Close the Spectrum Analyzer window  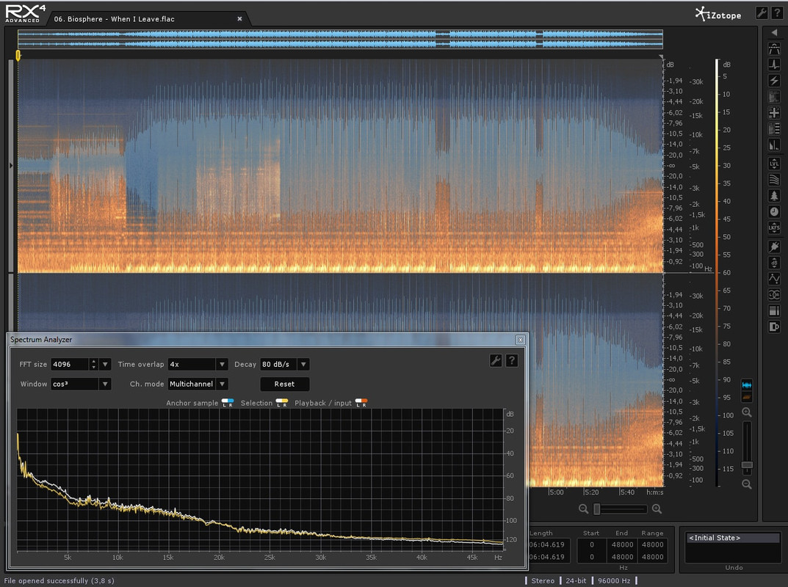pos(520,340)
